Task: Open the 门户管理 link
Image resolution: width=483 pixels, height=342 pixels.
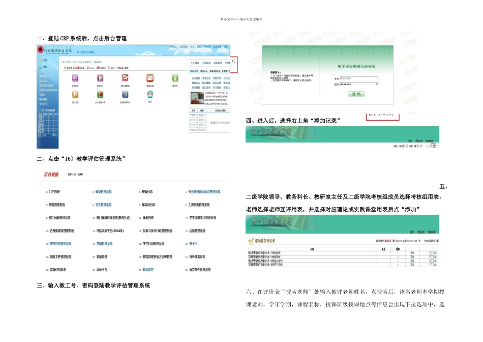Action: [54, 192]
